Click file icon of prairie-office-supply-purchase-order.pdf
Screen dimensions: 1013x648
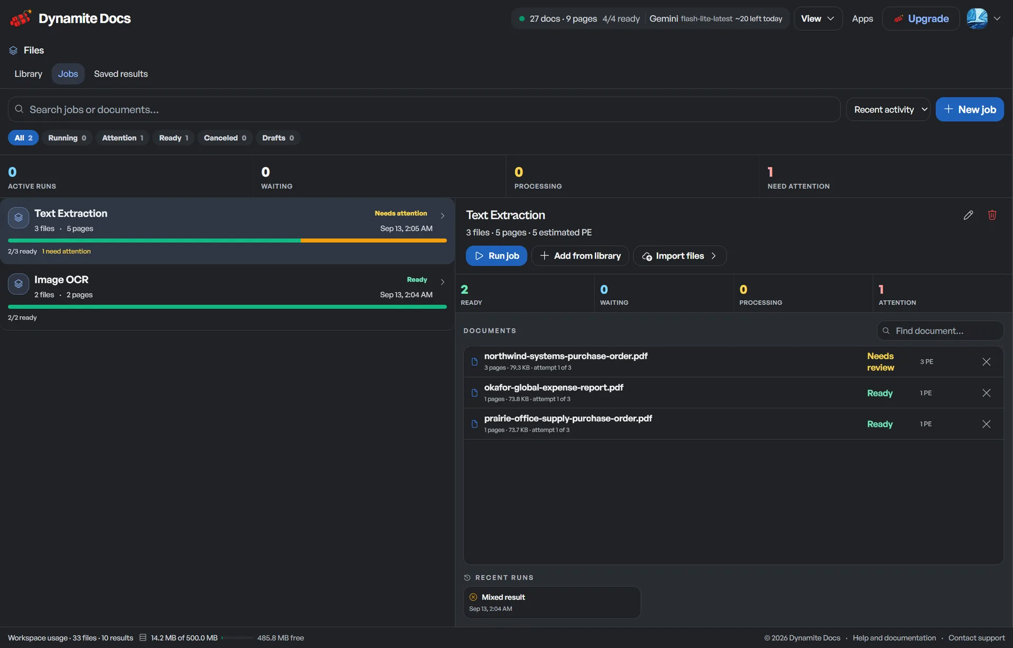coord(474,424)
